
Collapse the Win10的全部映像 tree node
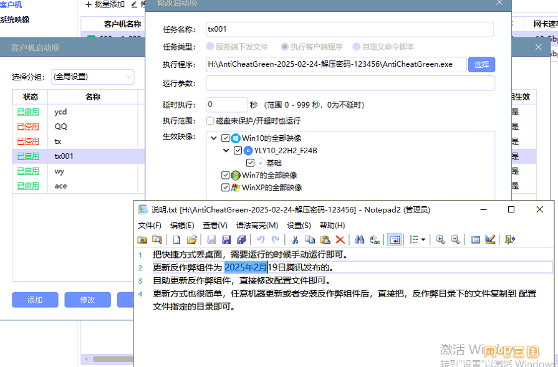click(x=214, y=138)
